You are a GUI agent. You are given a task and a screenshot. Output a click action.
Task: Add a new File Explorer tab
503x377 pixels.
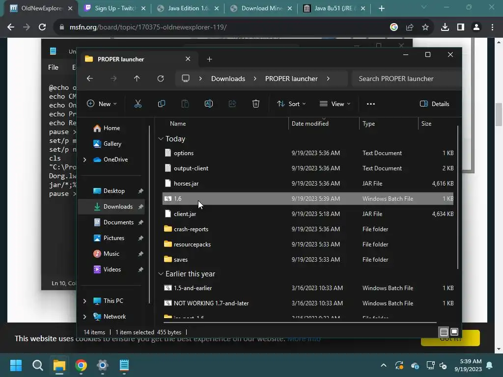209,59
